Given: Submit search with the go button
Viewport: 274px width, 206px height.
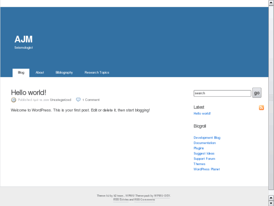Looking at the screenshot, I should tap(257, 93).
